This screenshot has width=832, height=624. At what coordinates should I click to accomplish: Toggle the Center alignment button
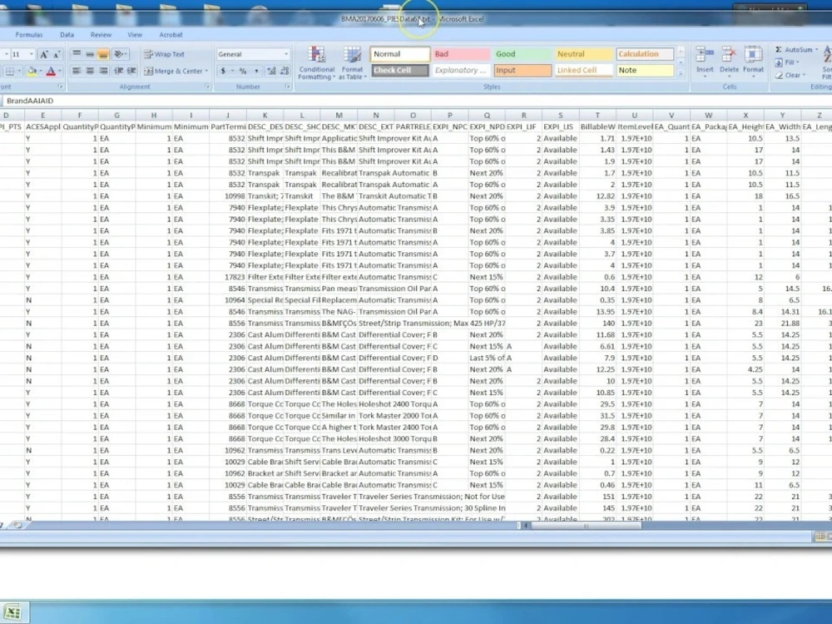[89, 71]
